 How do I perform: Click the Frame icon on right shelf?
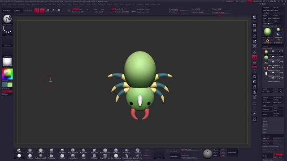(x=254, y=76)
